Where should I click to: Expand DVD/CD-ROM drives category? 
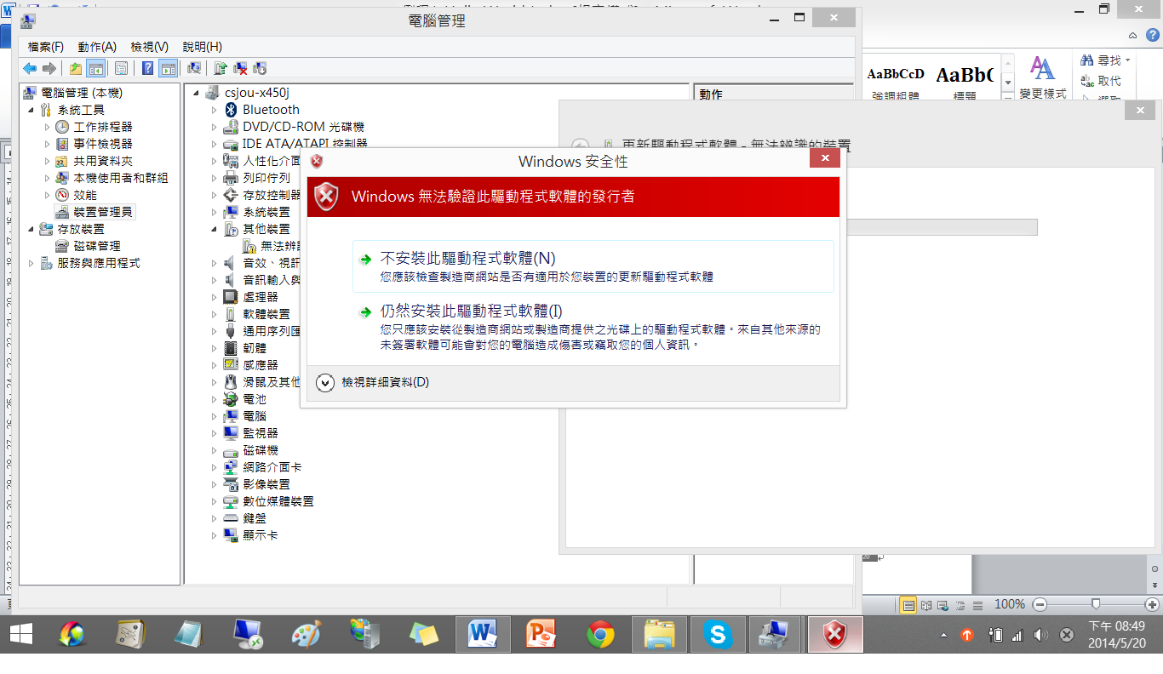click(x=215, y=127)
